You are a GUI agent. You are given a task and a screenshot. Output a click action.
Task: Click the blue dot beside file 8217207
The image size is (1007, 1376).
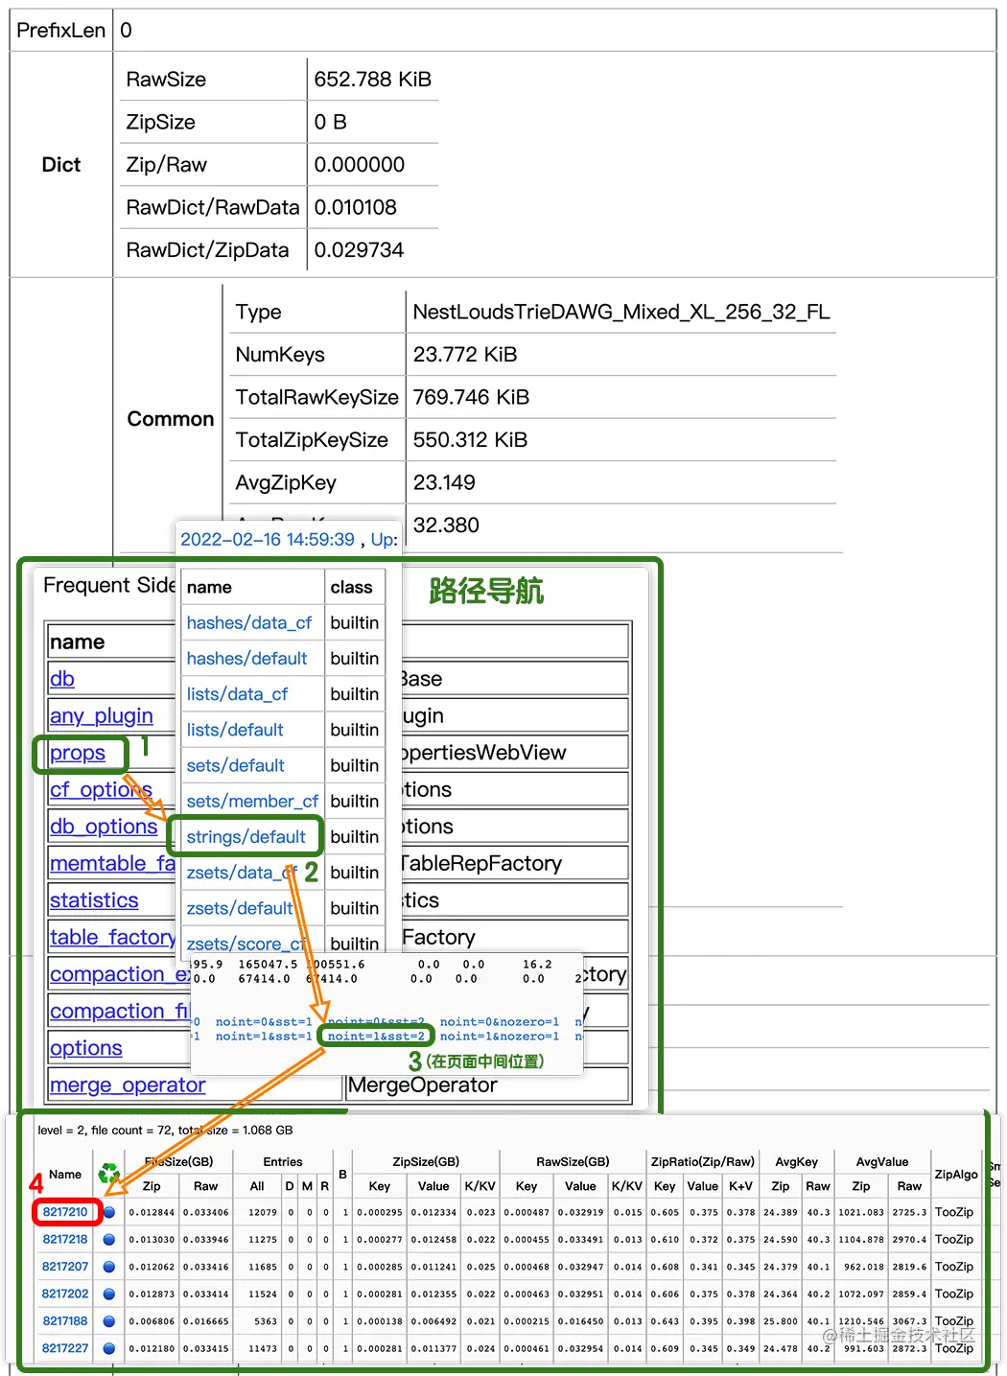pos(109,1267)
